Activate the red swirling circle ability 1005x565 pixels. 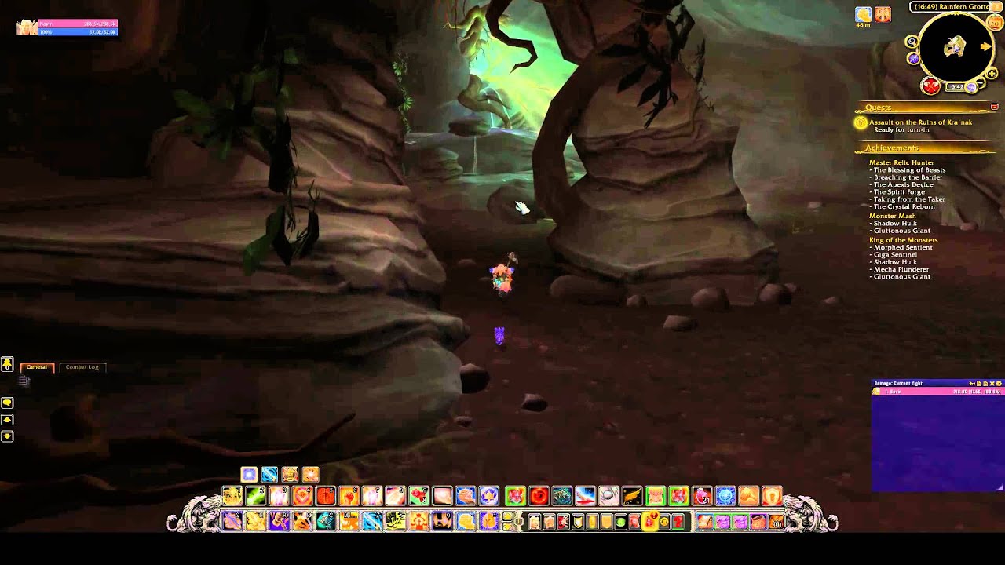click(x=539, y=496)
